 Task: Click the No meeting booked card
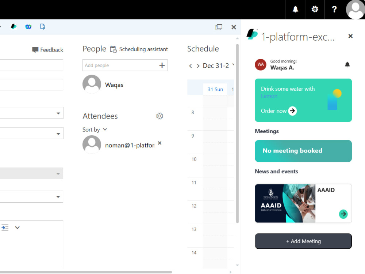(x=303, y=151)
